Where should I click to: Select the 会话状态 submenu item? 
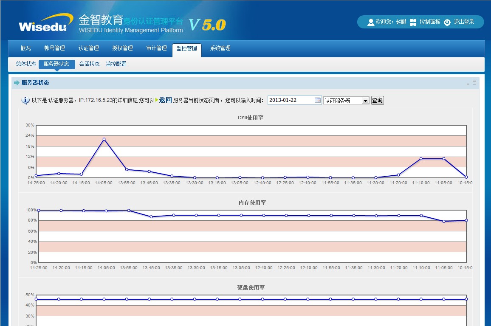click(89, 64)
